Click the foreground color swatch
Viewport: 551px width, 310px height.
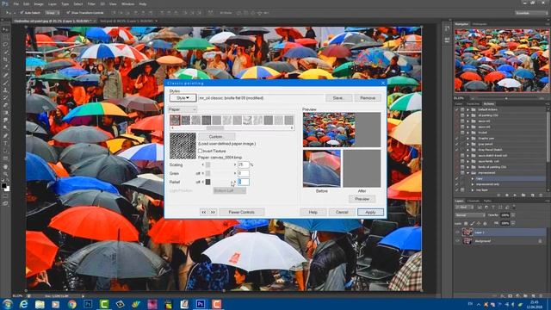(3, 185)
